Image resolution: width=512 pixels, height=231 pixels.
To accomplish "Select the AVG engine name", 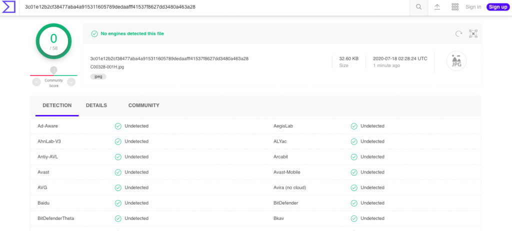I will click(42, 187).
